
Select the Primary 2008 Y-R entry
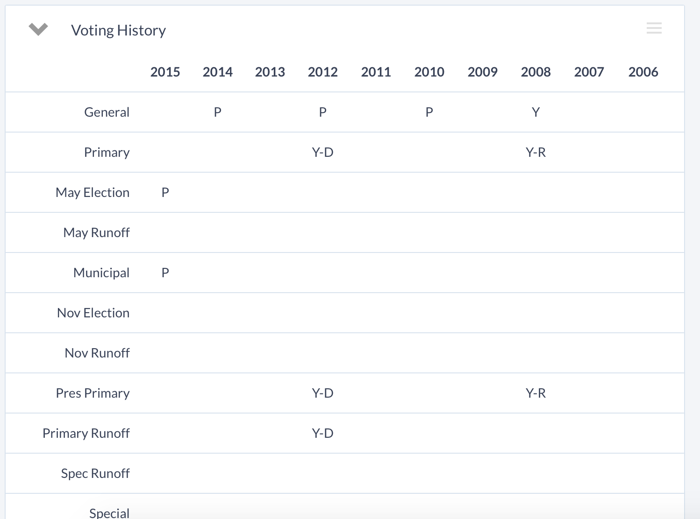pyautogui.click(x=536, y=152)
